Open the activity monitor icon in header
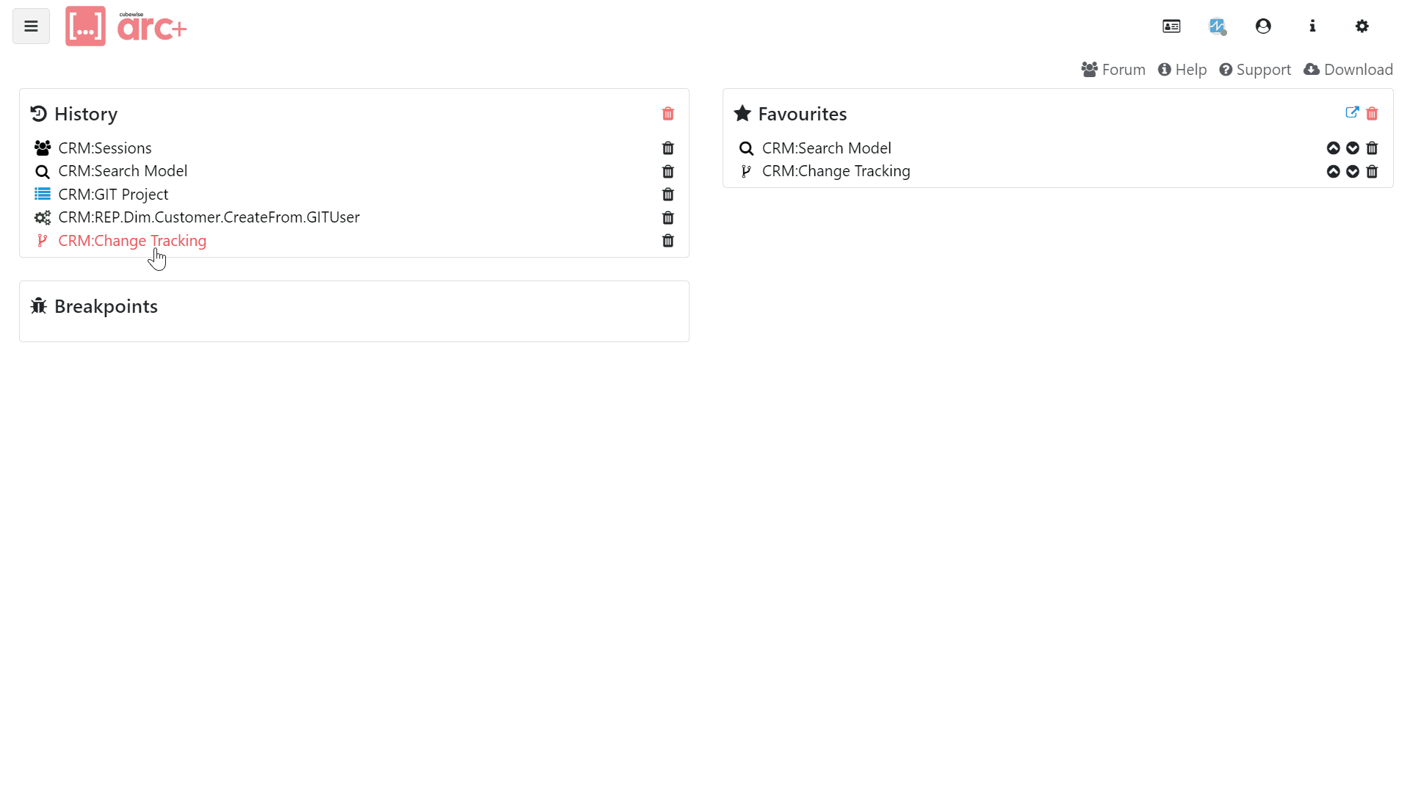 point(1218,26)
